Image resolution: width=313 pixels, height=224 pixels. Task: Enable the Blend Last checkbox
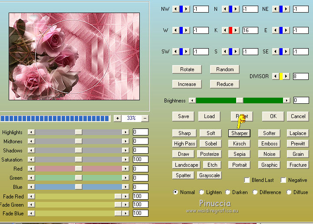point(247,180)
